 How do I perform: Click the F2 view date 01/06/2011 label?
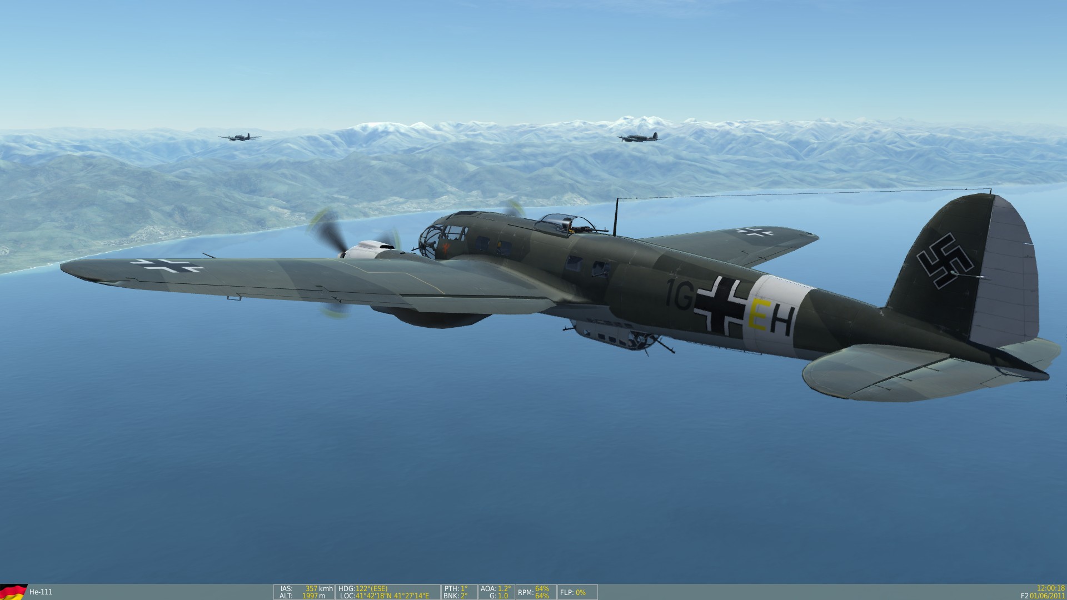pyautogui.click(x=1043, y=596)
